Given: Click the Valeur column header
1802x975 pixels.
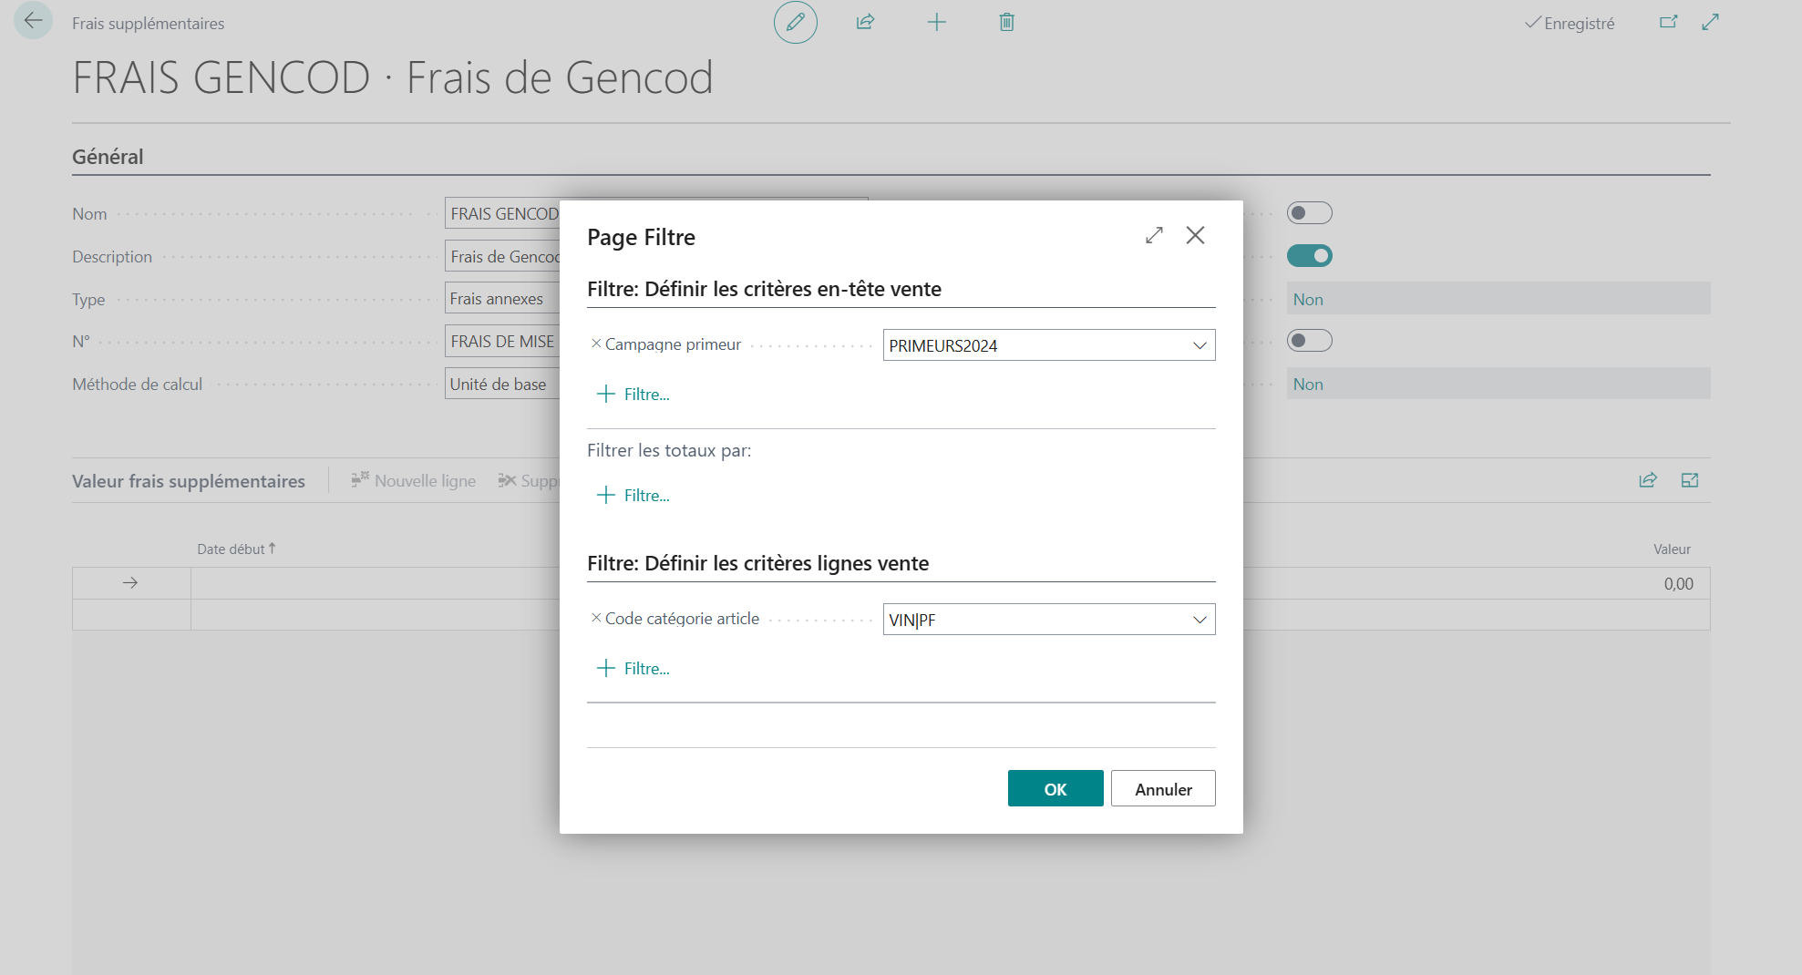Looking at the screenshot, I should pos(1672,549).
